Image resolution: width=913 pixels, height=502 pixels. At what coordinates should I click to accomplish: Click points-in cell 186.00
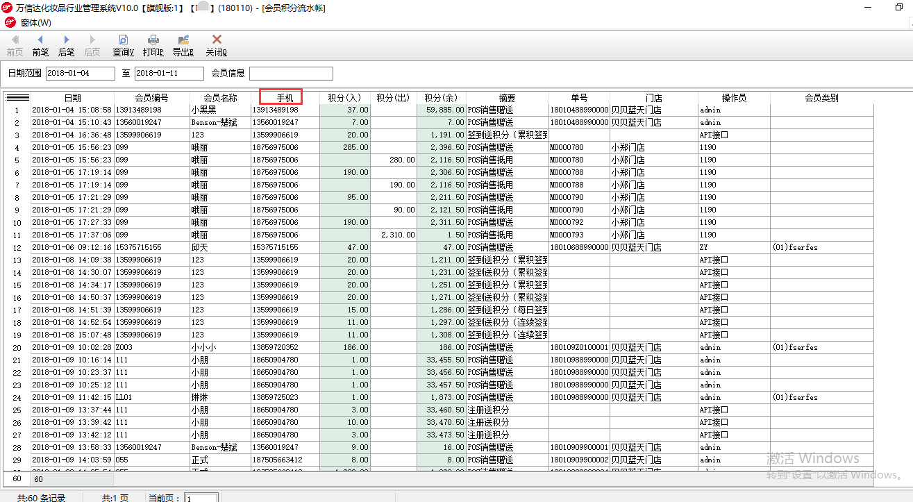pyautogui.click(x=345, y=347)
